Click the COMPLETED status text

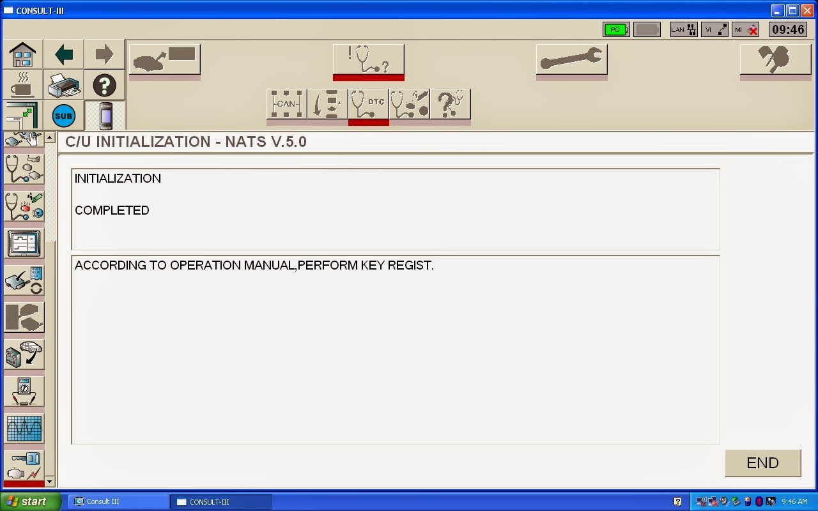coord(112,211)
